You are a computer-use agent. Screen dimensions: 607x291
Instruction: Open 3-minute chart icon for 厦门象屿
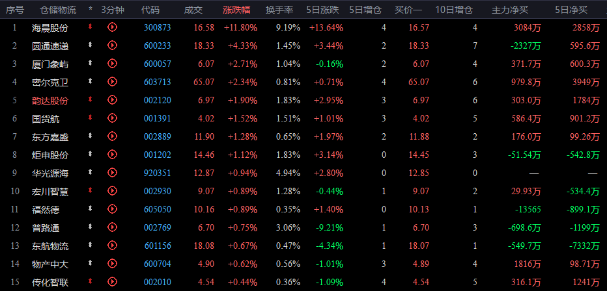click(112, 63)
